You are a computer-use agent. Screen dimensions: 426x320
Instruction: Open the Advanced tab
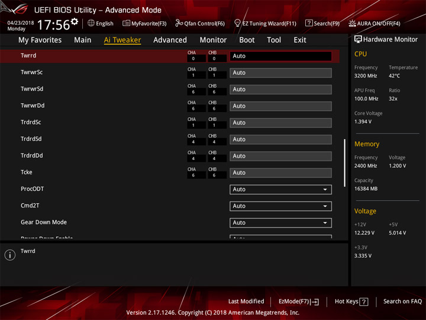coord(170,40)
